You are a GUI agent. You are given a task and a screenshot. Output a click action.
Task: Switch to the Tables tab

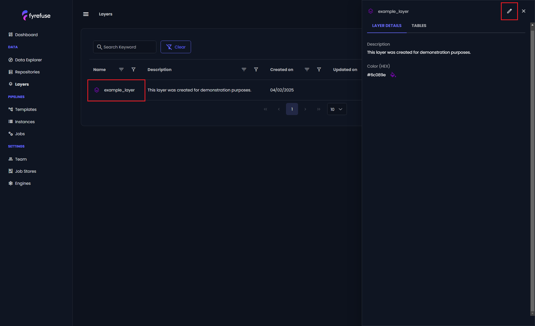(419, 26)
